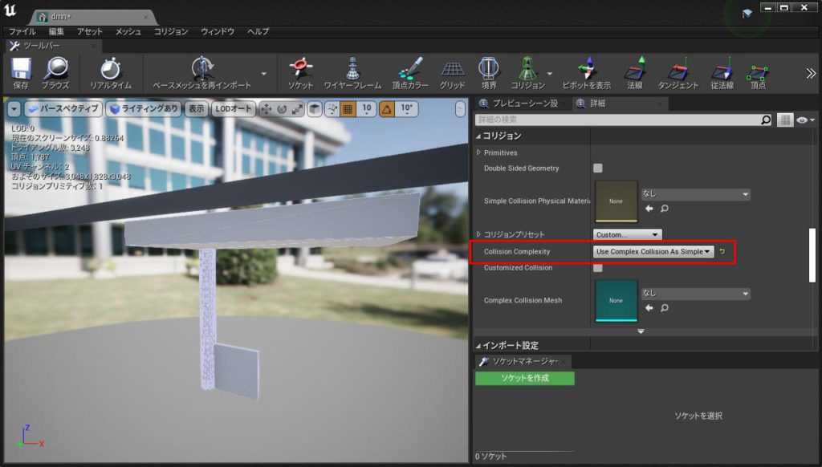Open the LODオート selection menu
The image size is (822, 467).
coord(234,108)
